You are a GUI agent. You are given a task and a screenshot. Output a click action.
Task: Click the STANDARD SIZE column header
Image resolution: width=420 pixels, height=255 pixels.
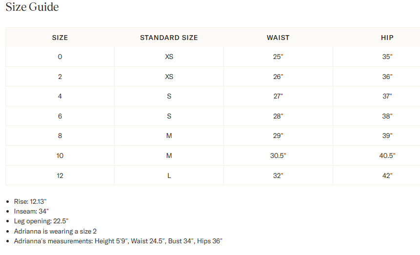tap(169, 38)
